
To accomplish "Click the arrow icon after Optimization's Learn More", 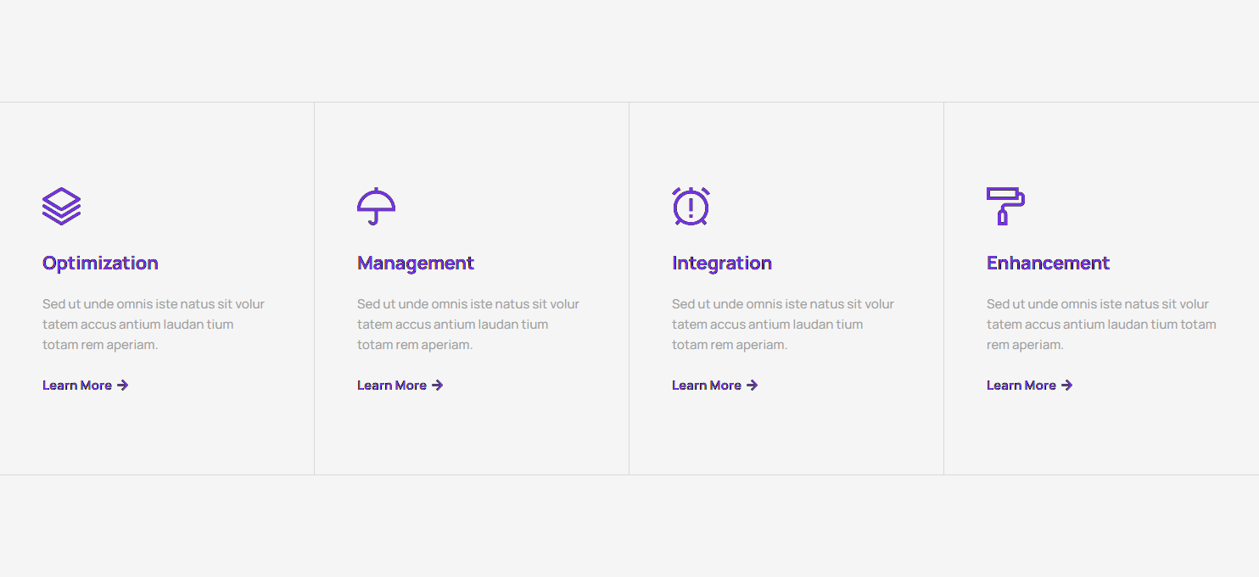I will point(123,386).
